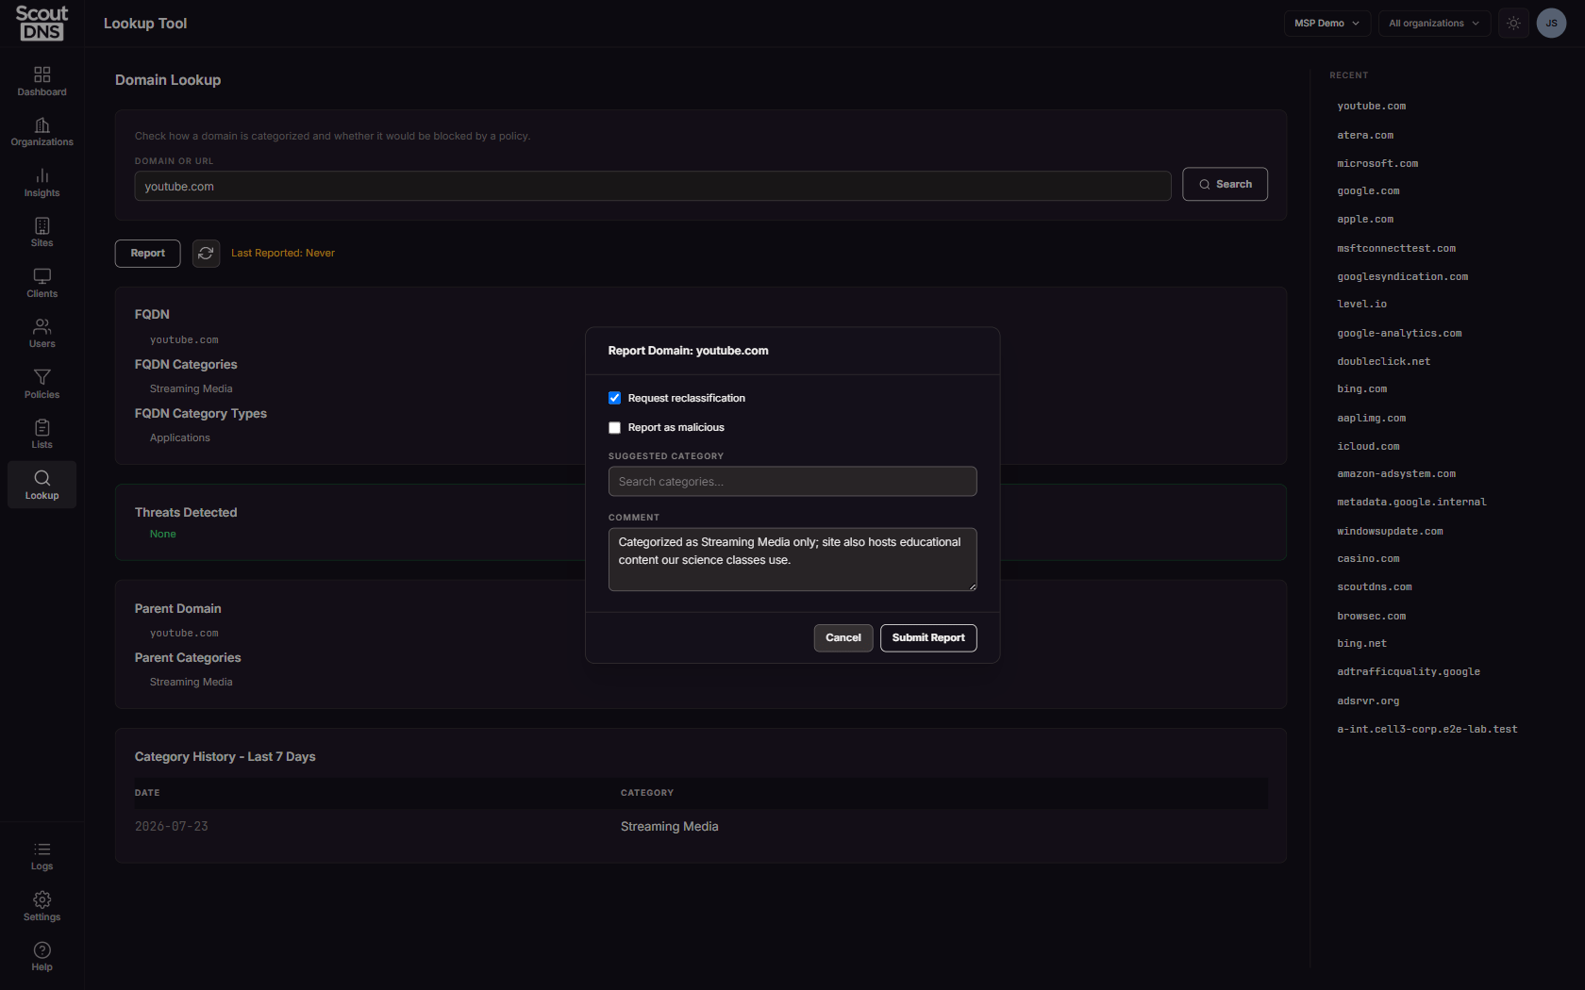This screenshot has width=1585, height=990.
Task: Select recent lookup googlesyndication.com
Action: [x=1402, y=277]
